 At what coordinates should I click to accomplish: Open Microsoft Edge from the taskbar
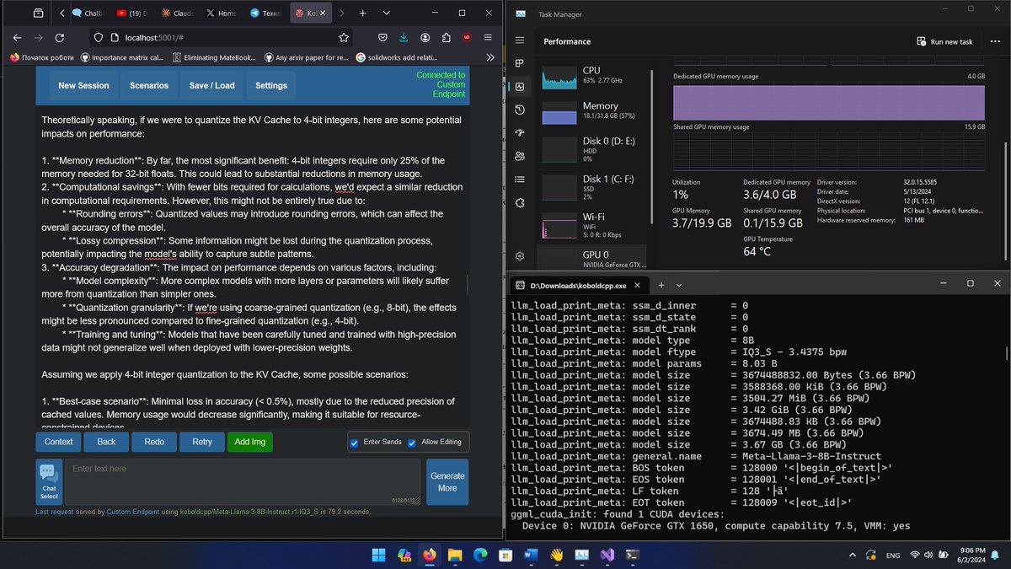point(480,555)
